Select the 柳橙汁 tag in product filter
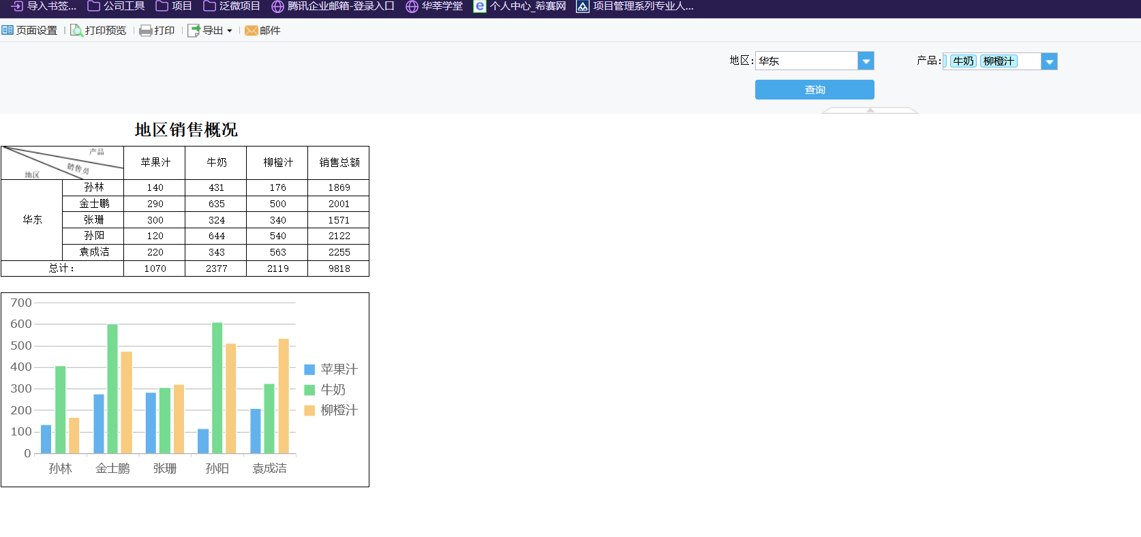 (999, 61)
